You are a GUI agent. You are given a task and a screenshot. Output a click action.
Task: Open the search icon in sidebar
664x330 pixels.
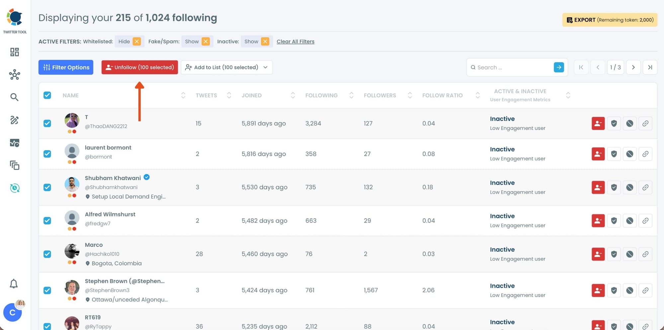coord(14,97)
